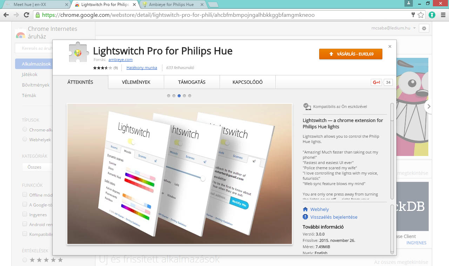Select Alkalmazások in the sidebar

coord(34,64)
